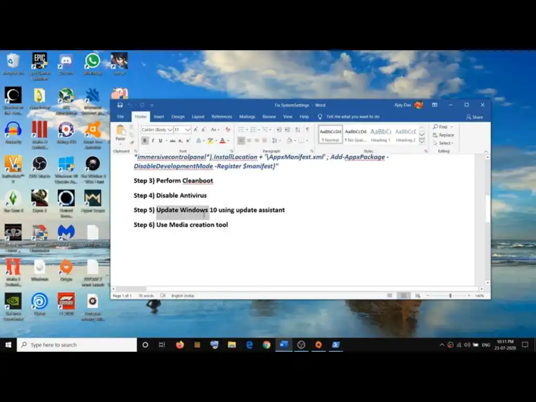Switch to the Layout tab
Viewport: 536px width, 402px height.
click(x=198, y=117)
